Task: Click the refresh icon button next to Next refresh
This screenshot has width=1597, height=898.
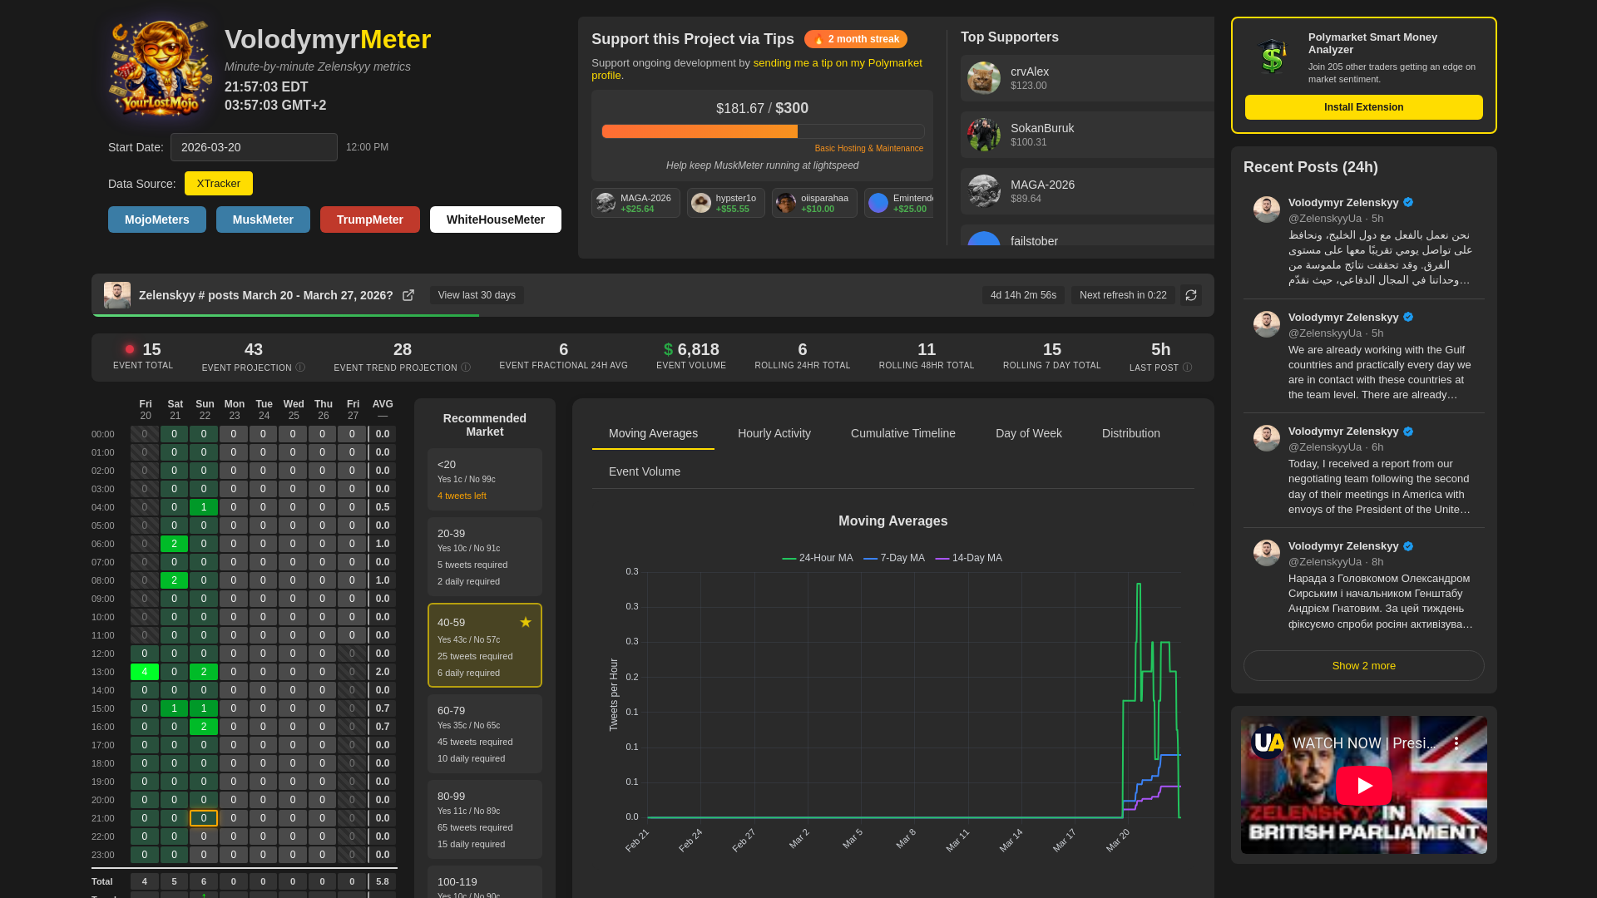Action: point(1191,295)
